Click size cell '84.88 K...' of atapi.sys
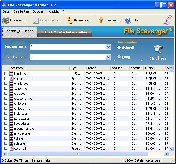The height and width of the screenshot is (164, 176). tap(153, 89)
